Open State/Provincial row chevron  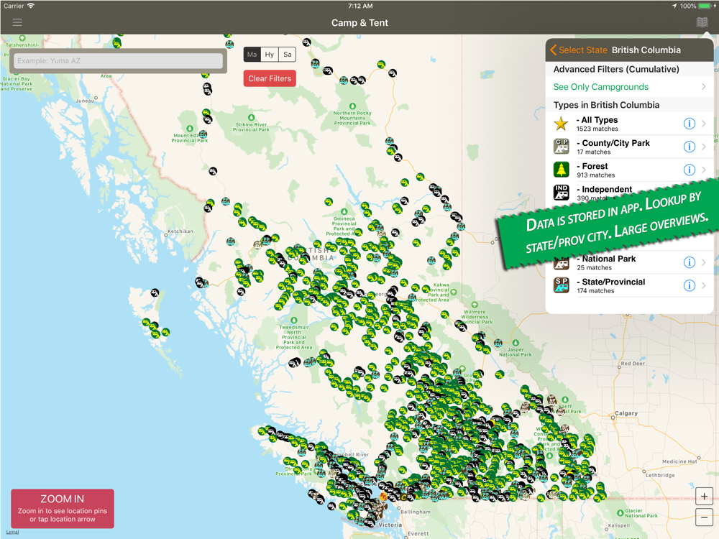(x=704, y=285)
